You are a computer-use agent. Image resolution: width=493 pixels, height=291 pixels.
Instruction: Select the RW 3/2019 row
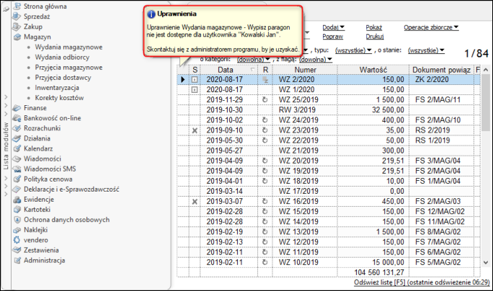tap(329, 110)
